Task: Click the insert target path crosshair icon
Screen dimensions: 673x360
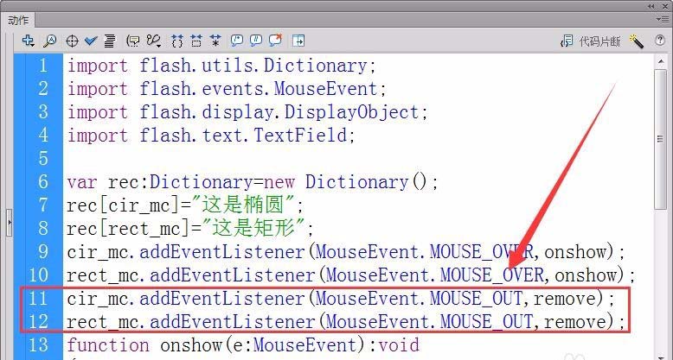Action: 72,41
